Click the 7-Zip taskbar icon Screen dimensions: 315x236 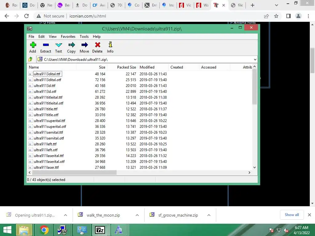(x=100, y=230)
